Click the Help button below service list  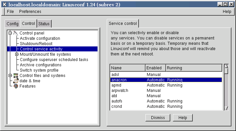(182, 117)
